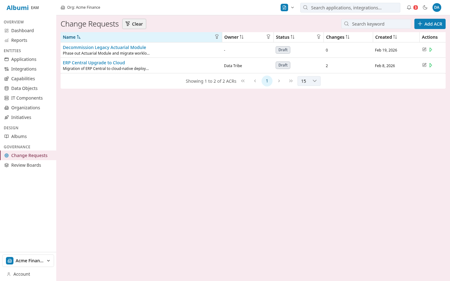This screenshot has width=450, height=281.
Task: Click the Add ACR button
Action: pos(430,24)
